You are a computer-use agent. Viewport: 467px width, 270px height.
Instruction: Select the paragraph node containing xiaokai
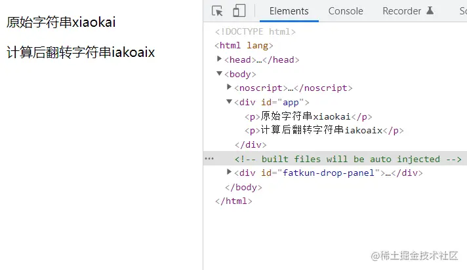308,116
